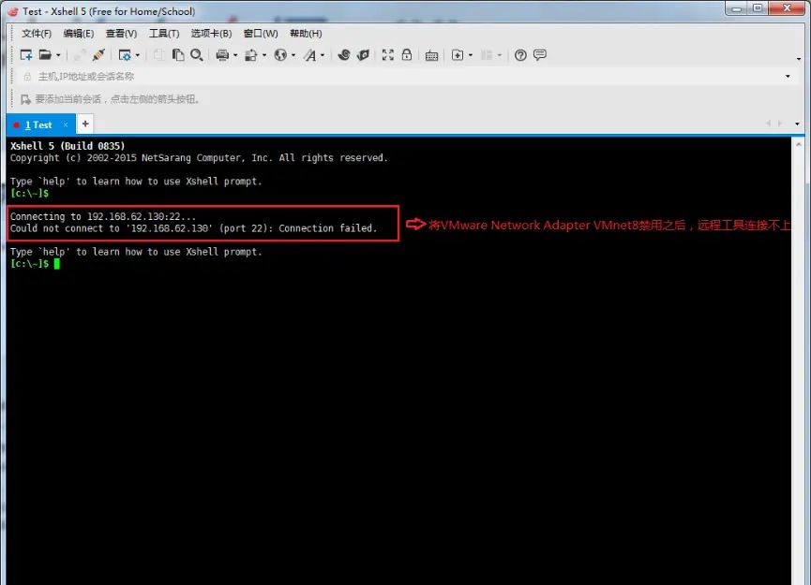This screenshot has height=585, width=811.
Task: Enable the screen lock padlock icon
Action: [407, 54]
